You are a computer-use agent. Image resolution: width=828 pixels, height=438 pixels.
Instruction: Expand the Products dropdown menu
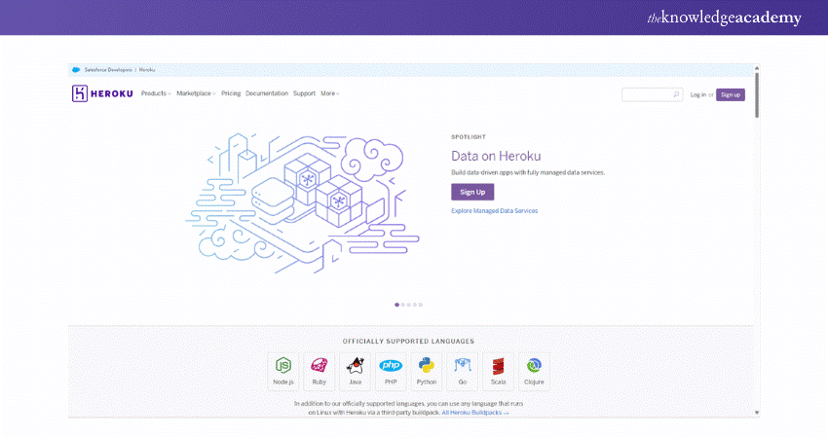coord(156,93)
